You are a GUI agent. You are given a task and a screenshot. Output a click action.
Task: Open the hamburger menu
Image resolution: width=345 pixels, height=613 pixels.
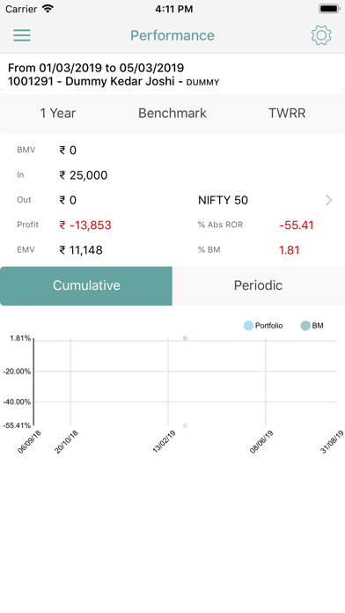[x=22, y=35]
